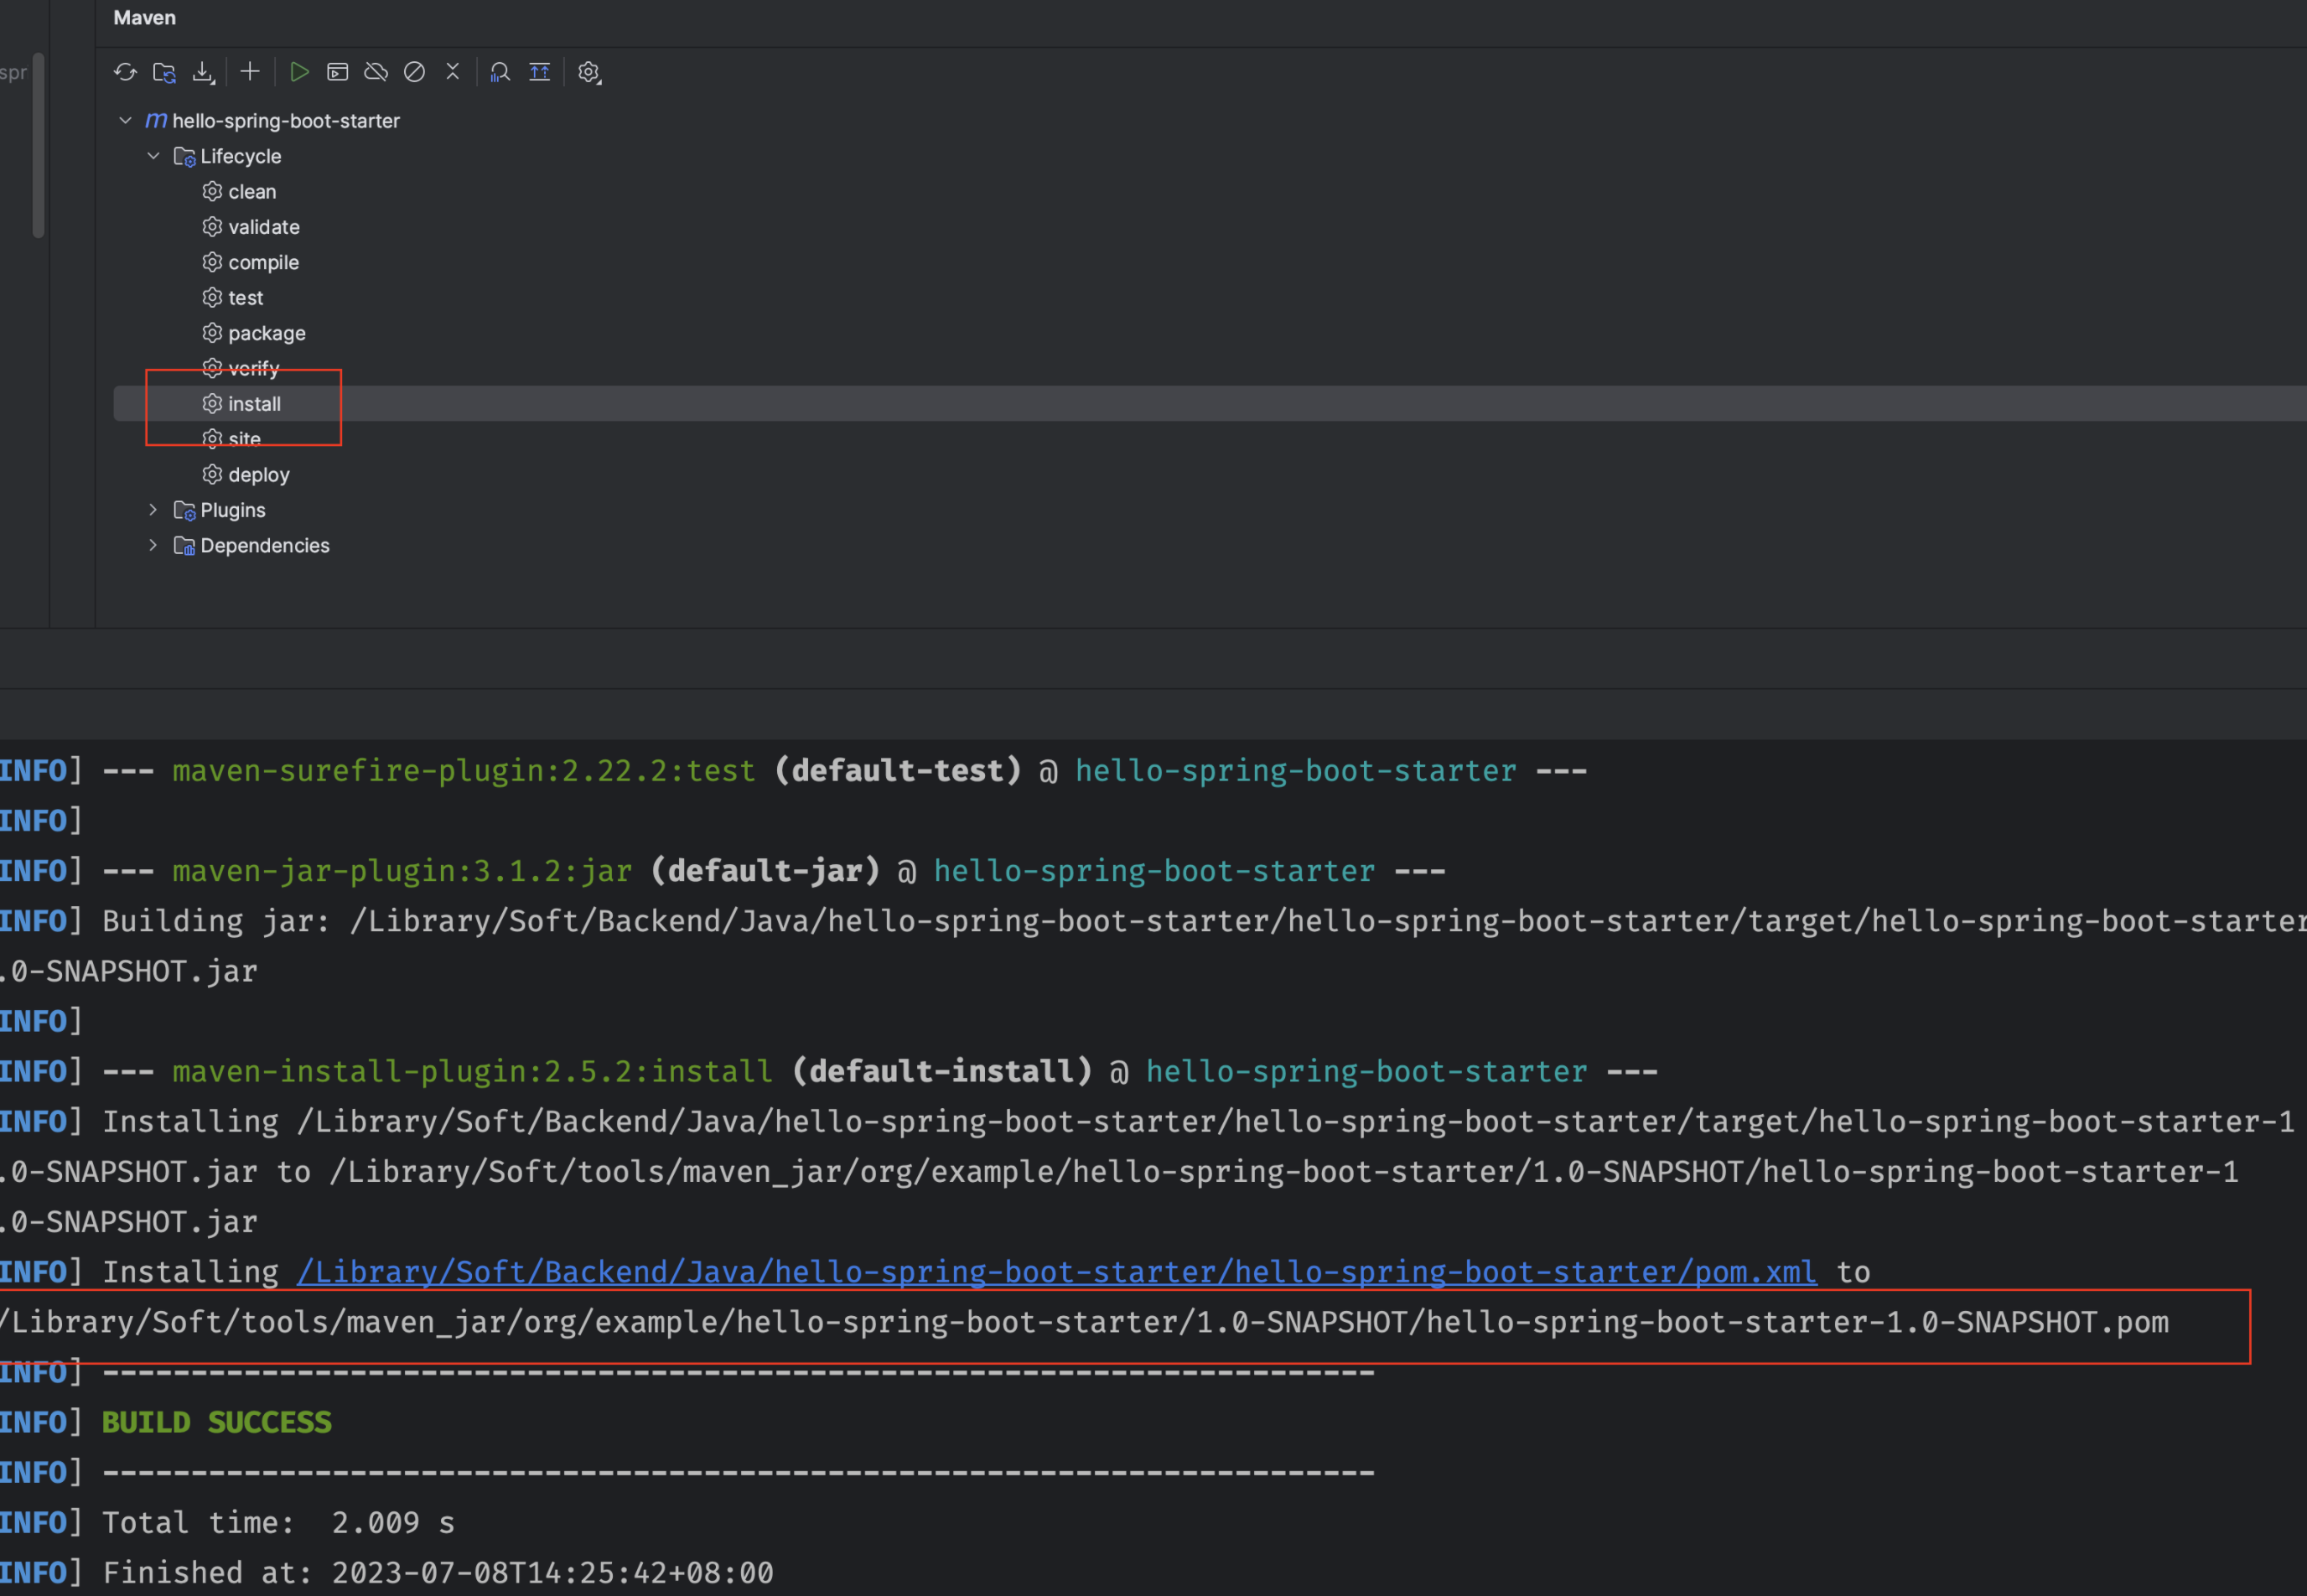Reload all Maven projects
Screen dimensions: 2307x1596
(x=124, y=71)
